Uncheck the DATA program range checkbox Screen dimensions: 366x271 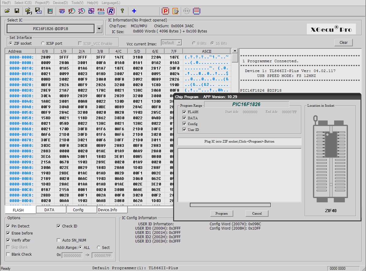pos(184,118)
